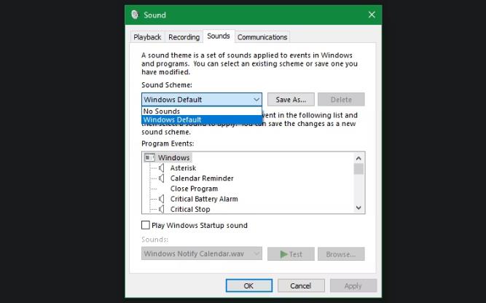Click the Program Events scroll down arrow

tap(358, 208)
